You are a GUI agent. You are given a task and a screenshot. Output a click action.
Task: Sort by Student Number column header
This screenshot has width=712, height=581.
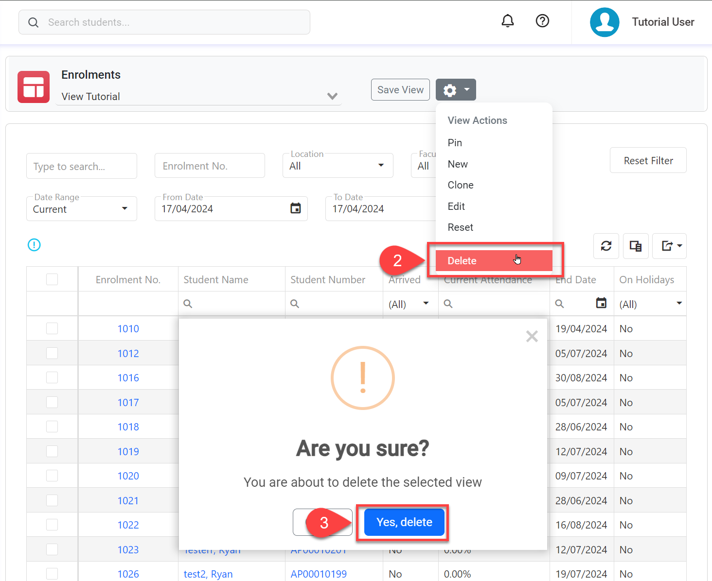pos(334,279)
